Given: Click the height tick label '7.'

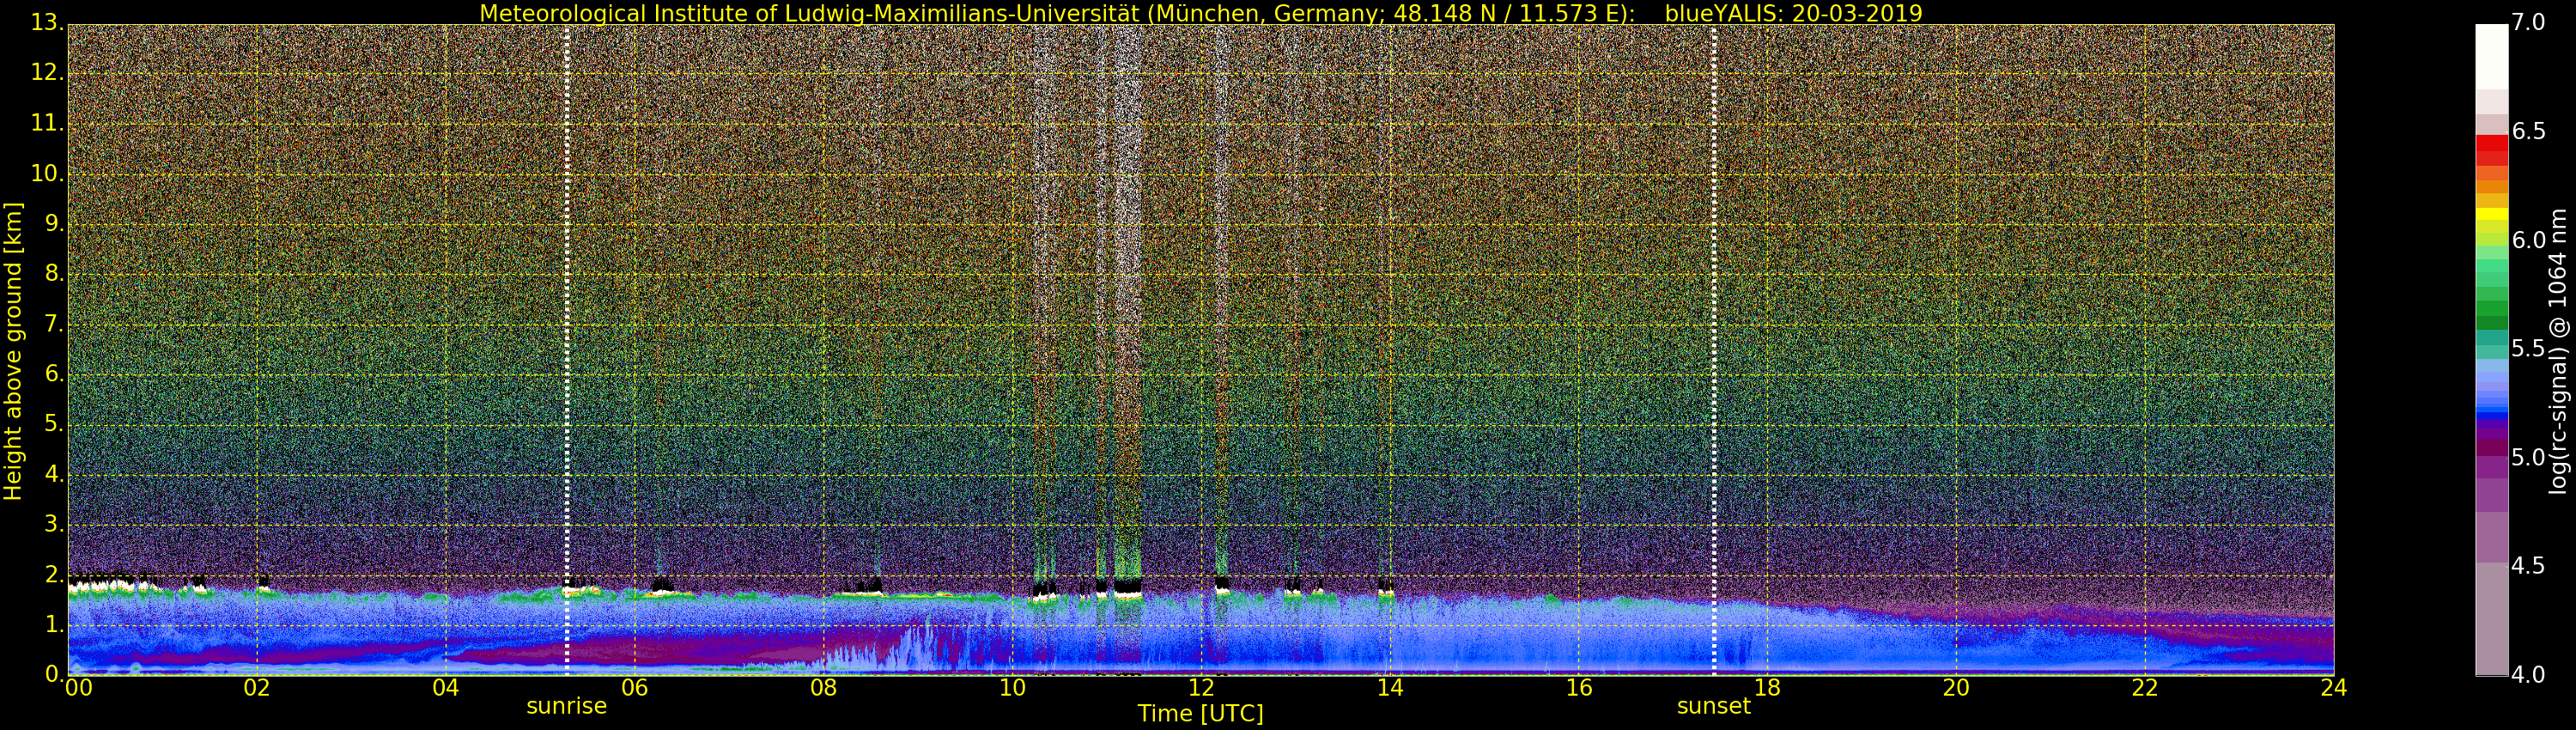Looking at the screenshot, I should point(54,324).
